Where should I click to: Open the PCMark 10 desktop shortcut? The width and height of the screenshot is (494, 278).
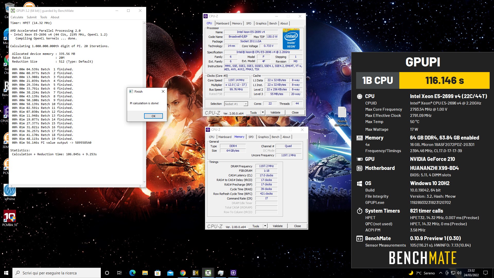point(10,218)
